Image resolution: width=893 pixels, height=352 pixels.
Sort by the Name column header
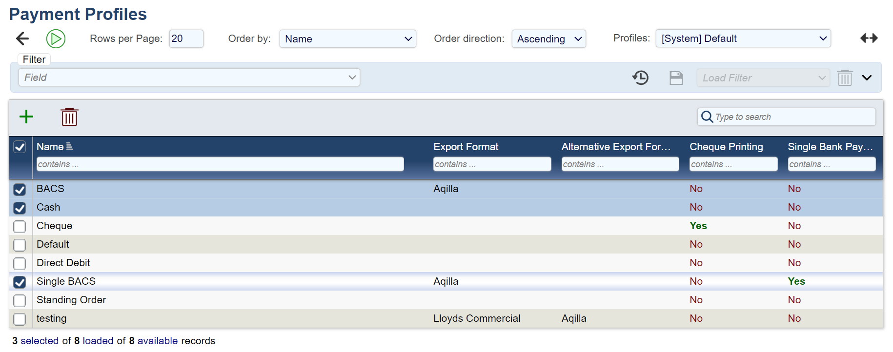[50, 147]
